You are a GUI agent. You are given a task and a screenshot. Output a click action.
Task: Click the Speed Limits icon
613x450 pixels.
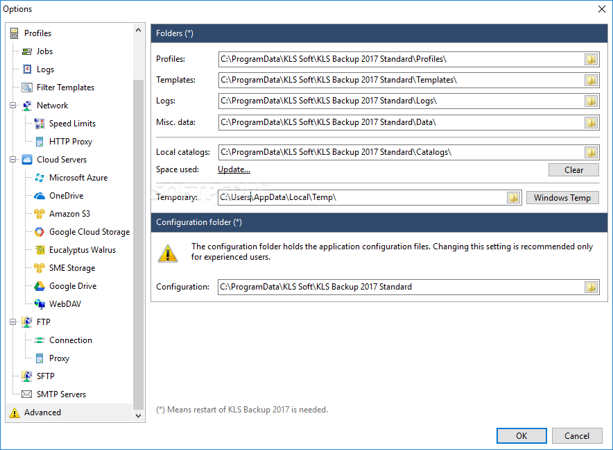(40, 124)
